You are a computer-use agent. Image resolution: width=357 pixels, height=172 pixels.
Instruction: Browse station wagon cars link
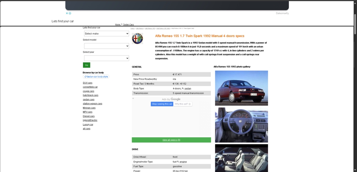click(93, 104)
